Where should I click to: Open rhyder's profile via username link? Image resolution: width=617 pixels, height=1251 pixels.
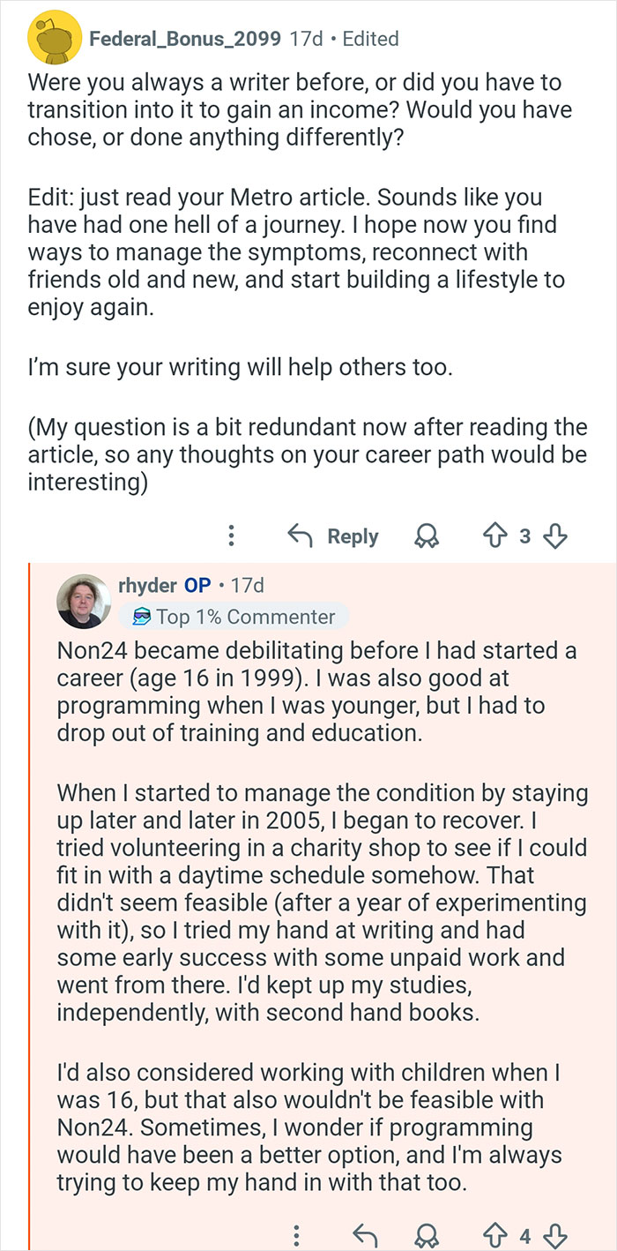(x=149, y=585)
